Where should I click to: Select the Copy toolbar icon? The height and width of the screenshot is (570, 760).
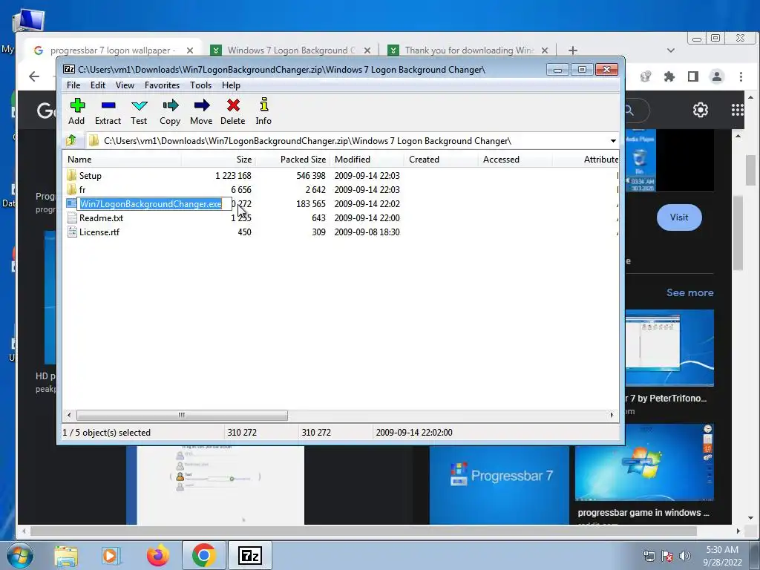pyautogui.click(x=170, y=105)
